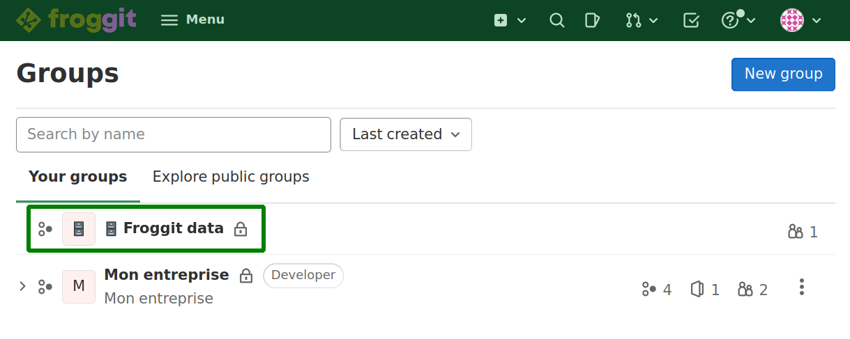Screen dimensions: 850x339
Task: Expand the help dropdown chevron
Action: pyautogui.click(x=751, y=21)
